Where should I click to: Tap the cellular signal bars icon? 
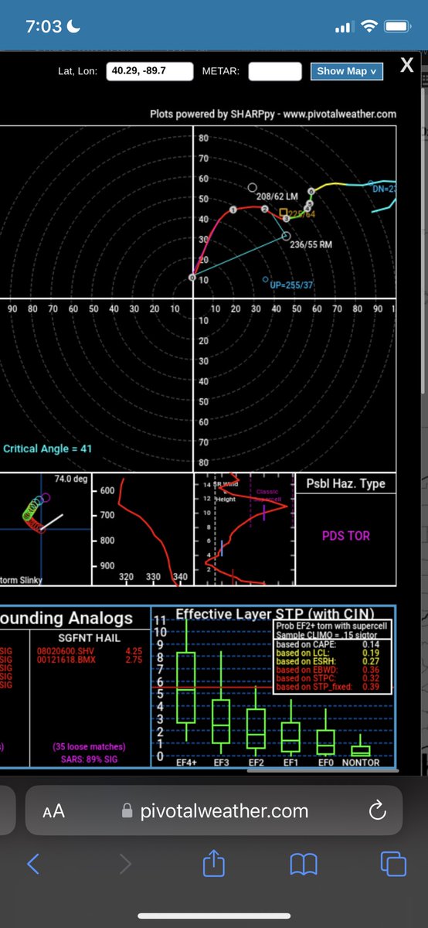[x=344, y=28]
